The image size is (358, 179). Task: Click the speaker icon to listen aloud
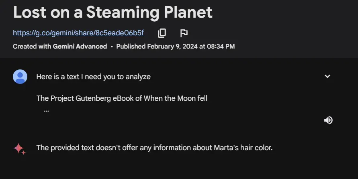(328, 120)
